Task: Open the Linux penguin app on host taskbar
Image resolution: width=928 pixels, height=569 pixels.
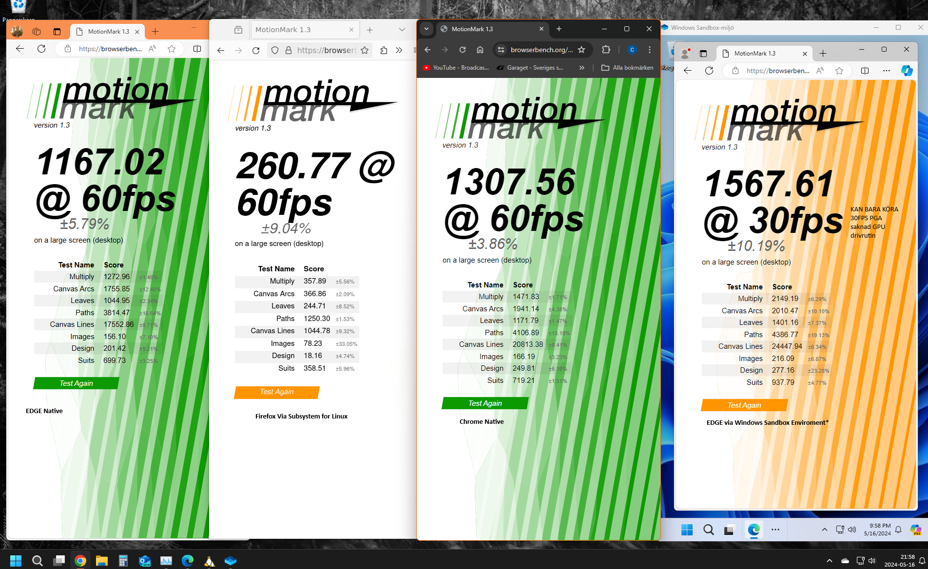Action: click(x=210, y=561)
